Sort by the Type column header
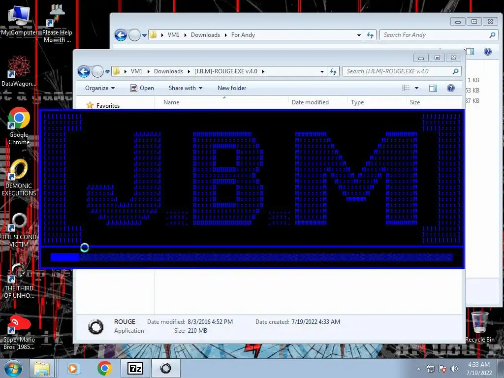The image size is (504, 378). pos(377,102)
